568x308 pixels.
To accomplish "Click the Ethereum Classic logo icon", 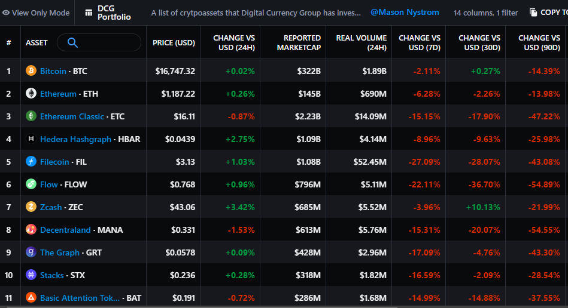I will click(31, 116).
